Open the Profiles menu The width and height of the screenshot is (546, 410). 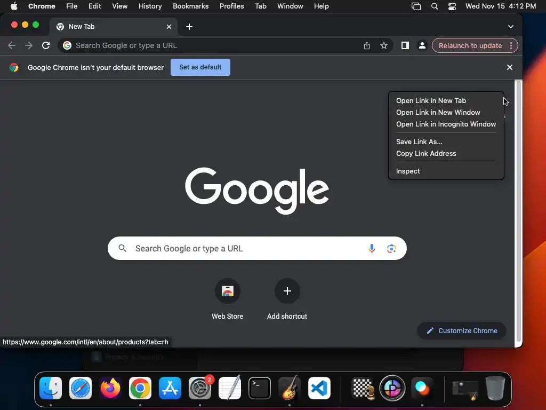point(231,6)
